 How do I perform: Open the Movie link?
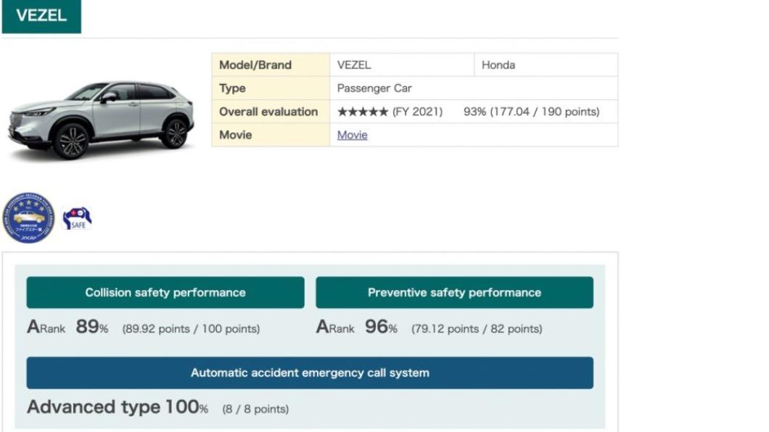coord(352,135)
